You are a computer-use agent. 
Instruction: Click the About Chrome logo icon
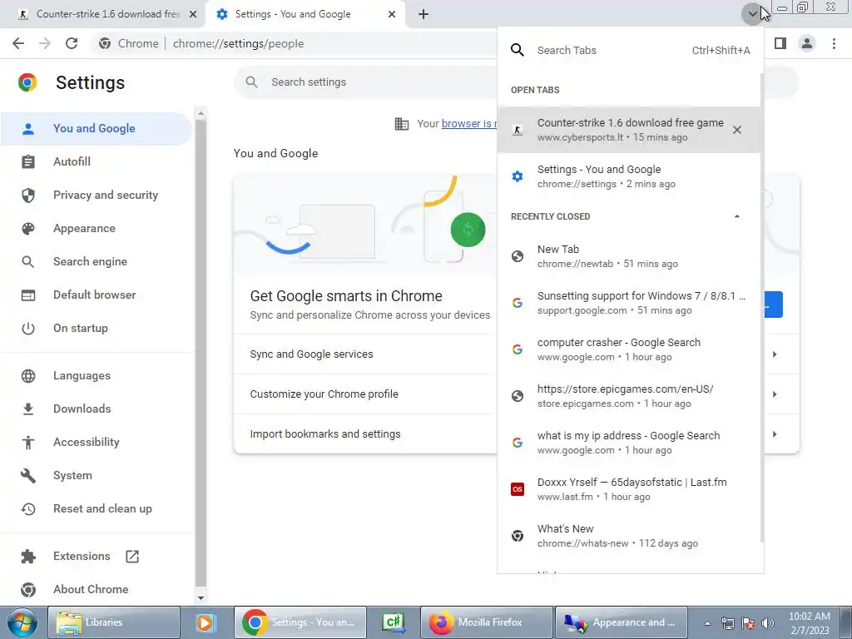[27, 590]
